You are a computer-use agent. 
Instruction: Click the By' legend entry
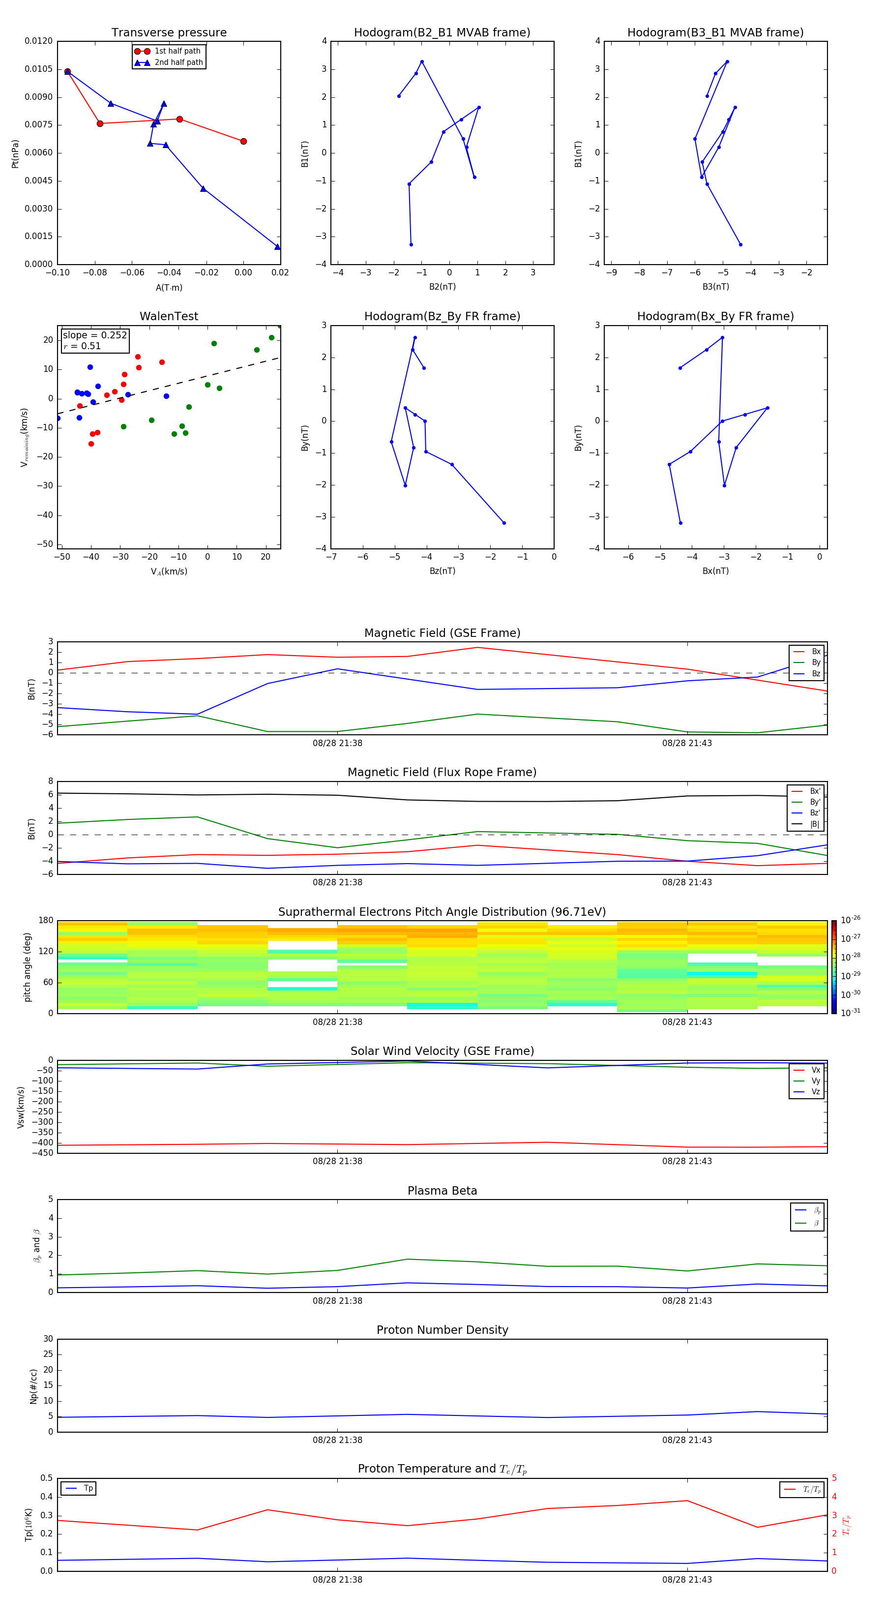click(x=806, y=802)
